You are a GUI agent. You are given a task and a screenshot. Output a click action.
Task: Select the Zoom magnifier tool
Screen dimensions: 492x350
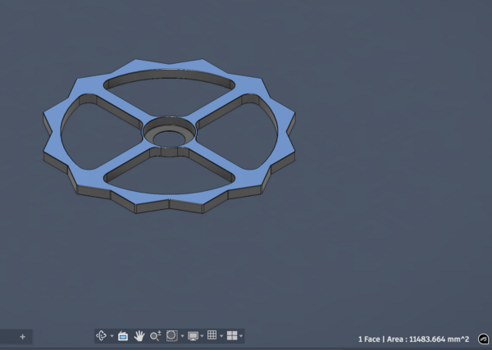(x=155, y=336)
